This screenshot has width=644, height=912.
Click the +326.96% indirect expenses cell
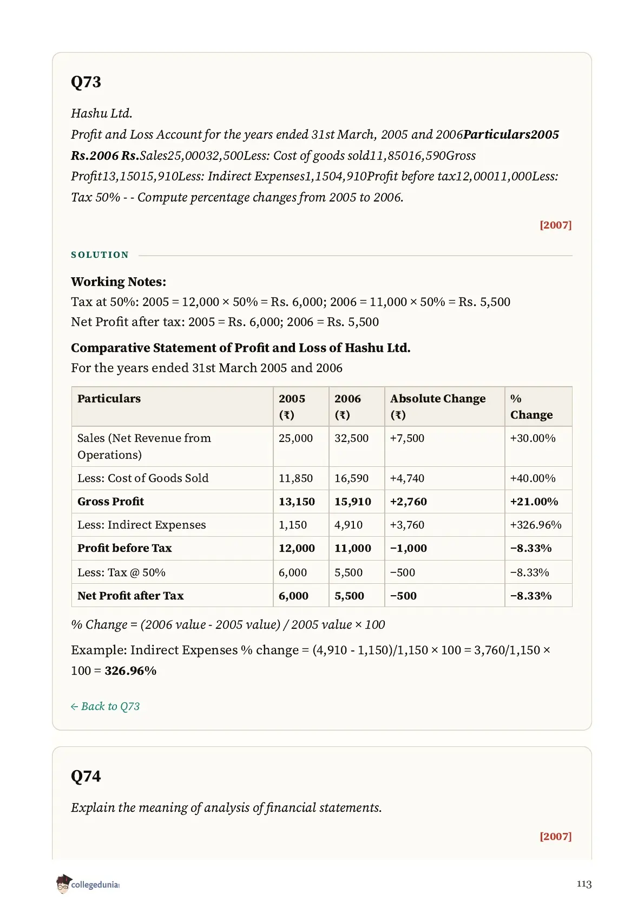536,525
